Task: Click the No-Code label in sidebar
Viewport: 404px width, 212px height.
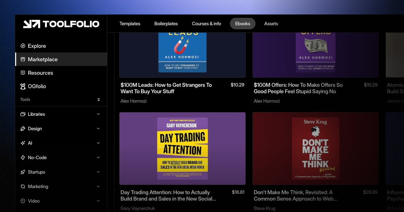Action: (37, 157)
